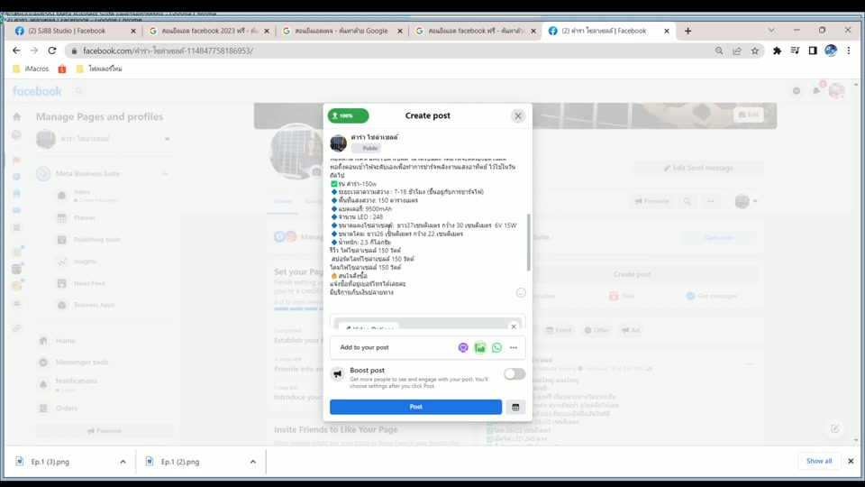Expand options for Ep.1 (2).png download
The image size is (865, 487).
pyautogui.click(x=253, y=462)
